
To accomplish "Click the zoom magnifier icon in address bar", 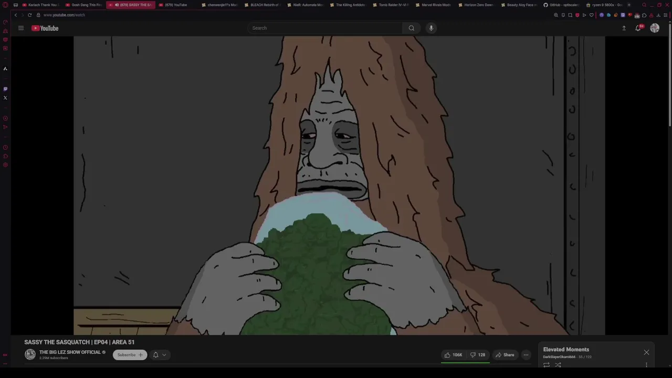I will pyautogui.click(x=556, y=15).
